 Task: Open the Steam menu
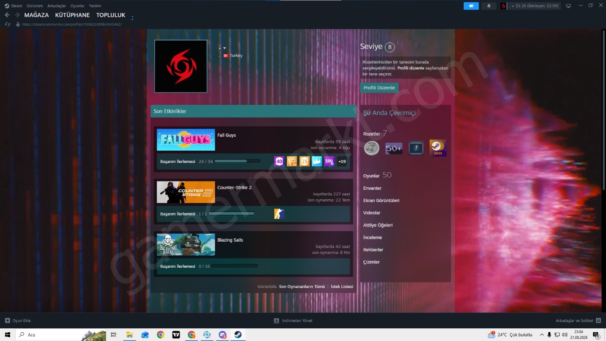click(x=16, y=6)
